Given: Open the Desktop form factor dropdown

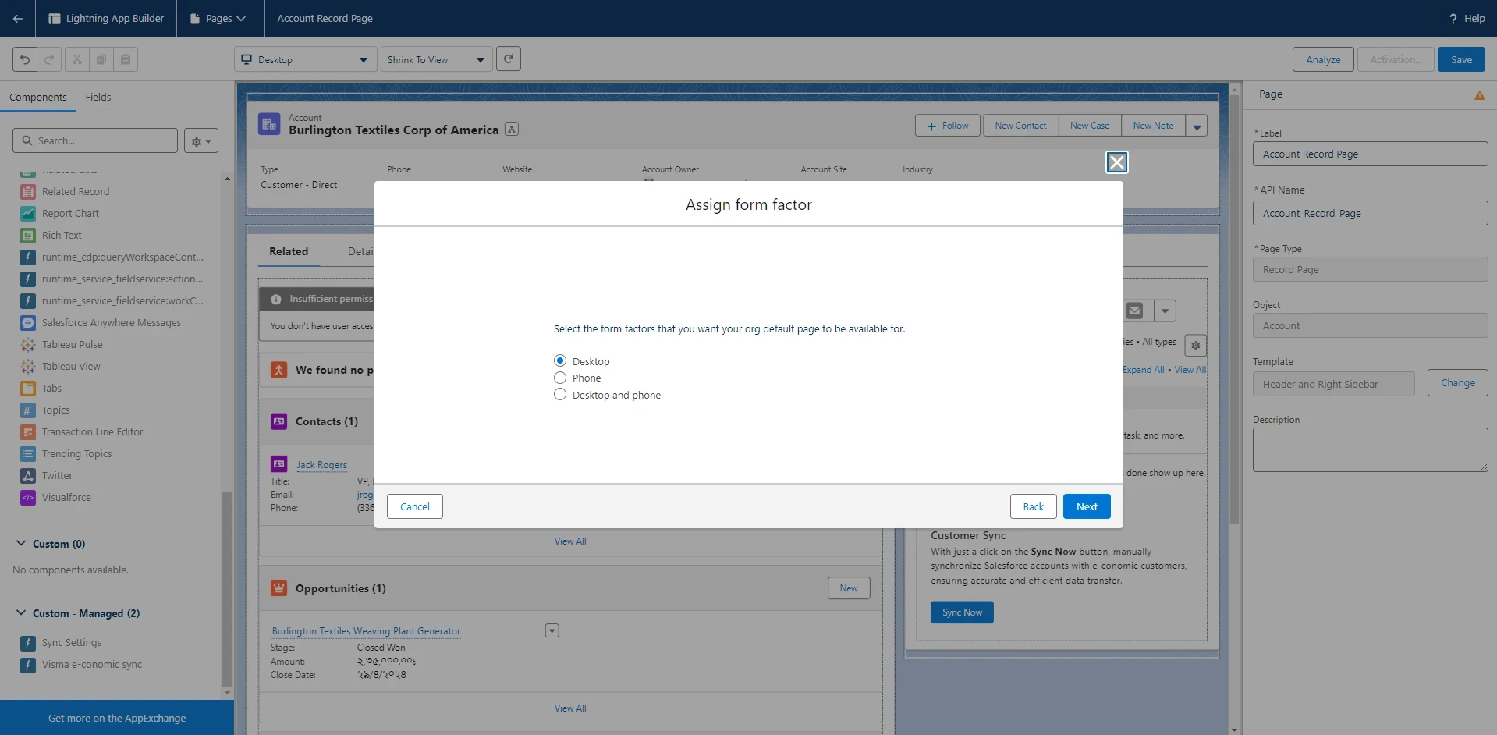Looking at the screenshot, I should pyautogui.click(x=306, y=59).
